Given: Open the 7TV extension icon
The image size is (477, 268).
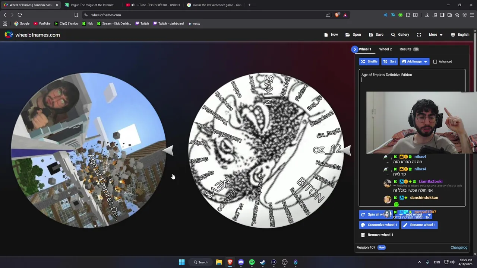Looking at the screenshot, I should click(x=393, y=15).
